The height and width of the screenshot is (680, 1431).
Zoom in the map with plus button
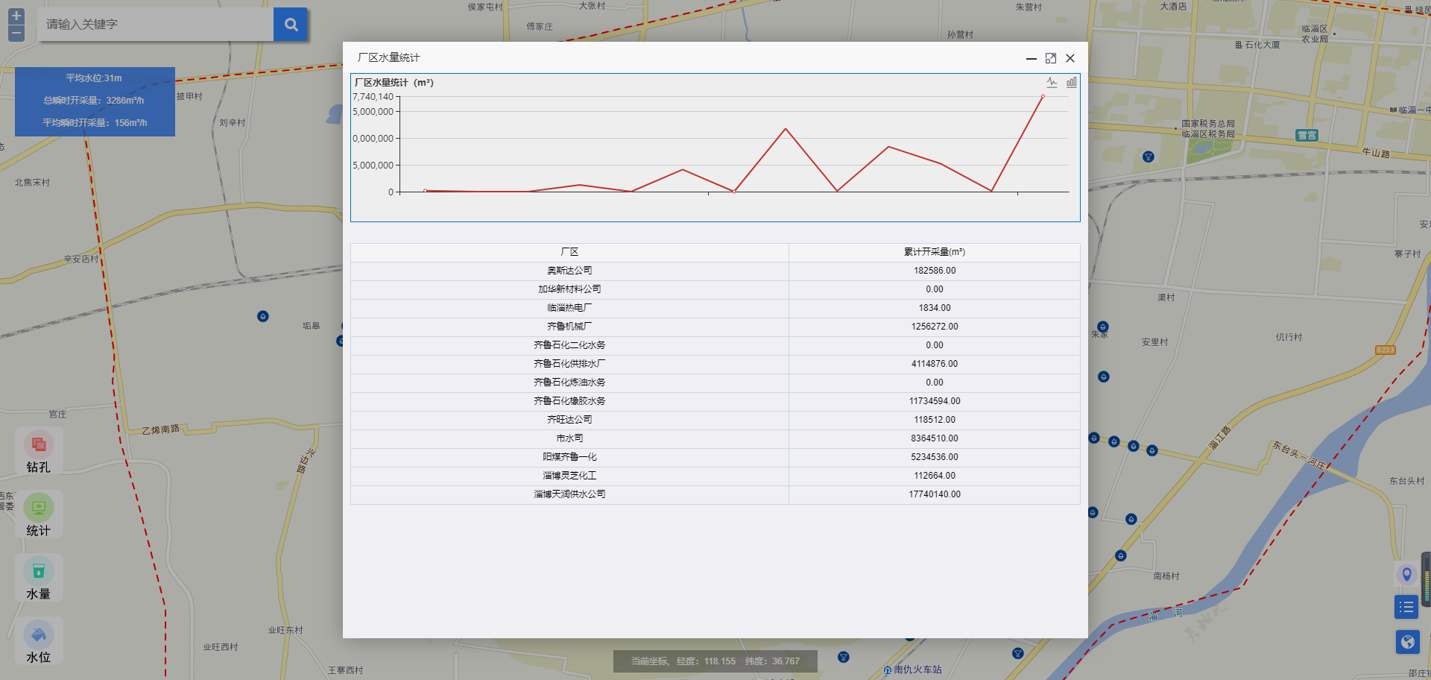(16, 16)
